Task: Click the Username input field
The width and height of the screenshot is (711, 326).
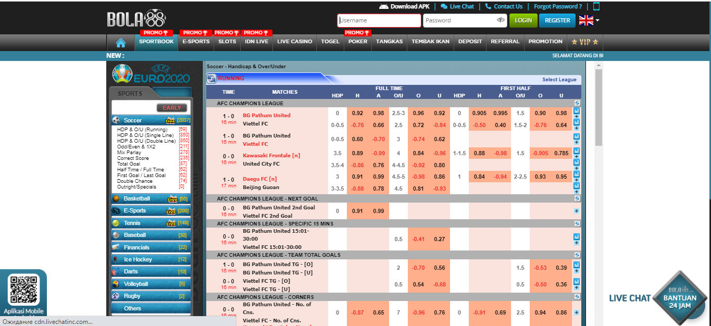Action: point(379,20)
